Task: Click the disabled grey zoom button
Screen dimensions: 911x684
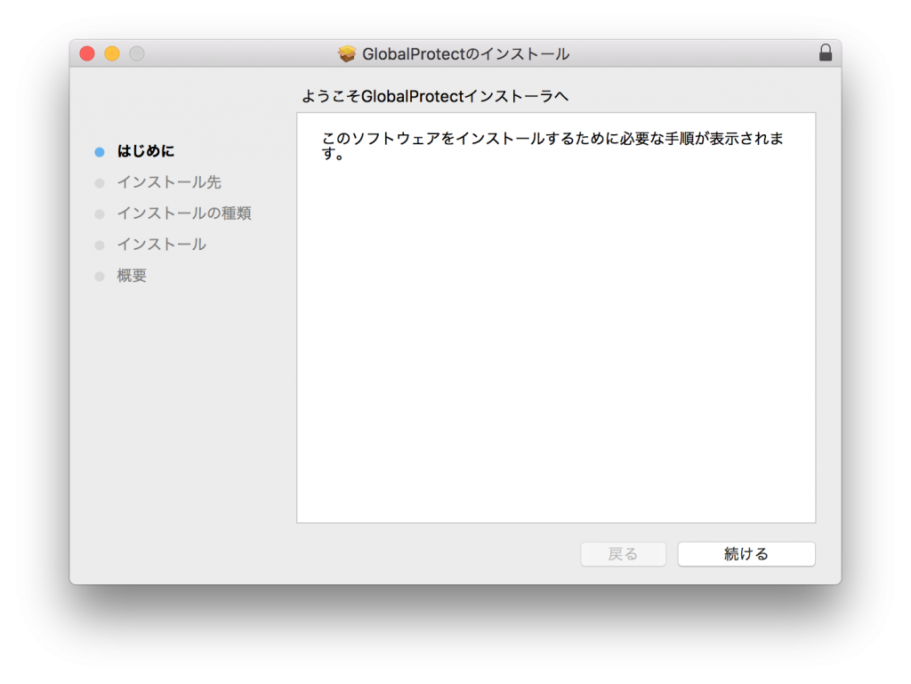Action: pyautogui.click(x=137, y=53)
